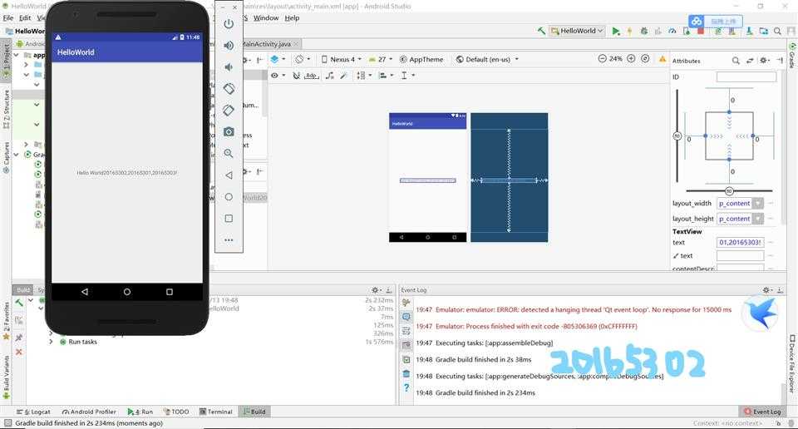Open the orientation dropdown in design toolbar
This screenshot has width=798, height=429.
[303, 59]
